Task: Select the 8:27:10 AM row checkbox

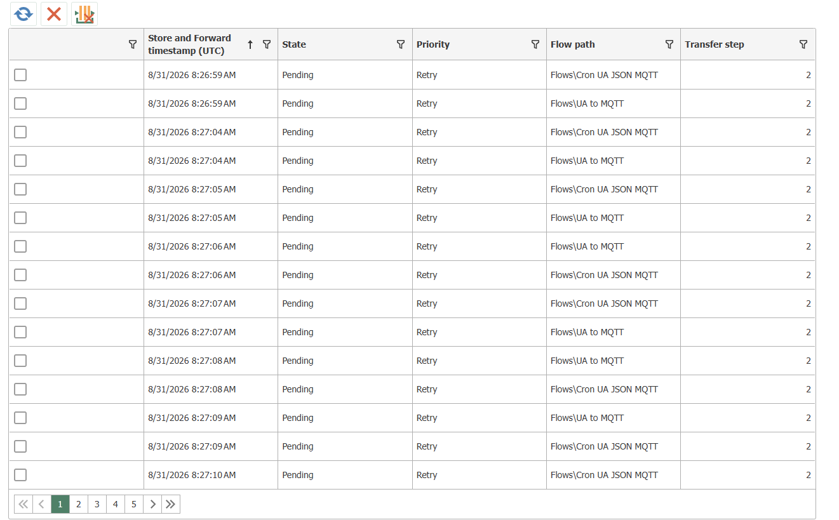Action: 20,475
